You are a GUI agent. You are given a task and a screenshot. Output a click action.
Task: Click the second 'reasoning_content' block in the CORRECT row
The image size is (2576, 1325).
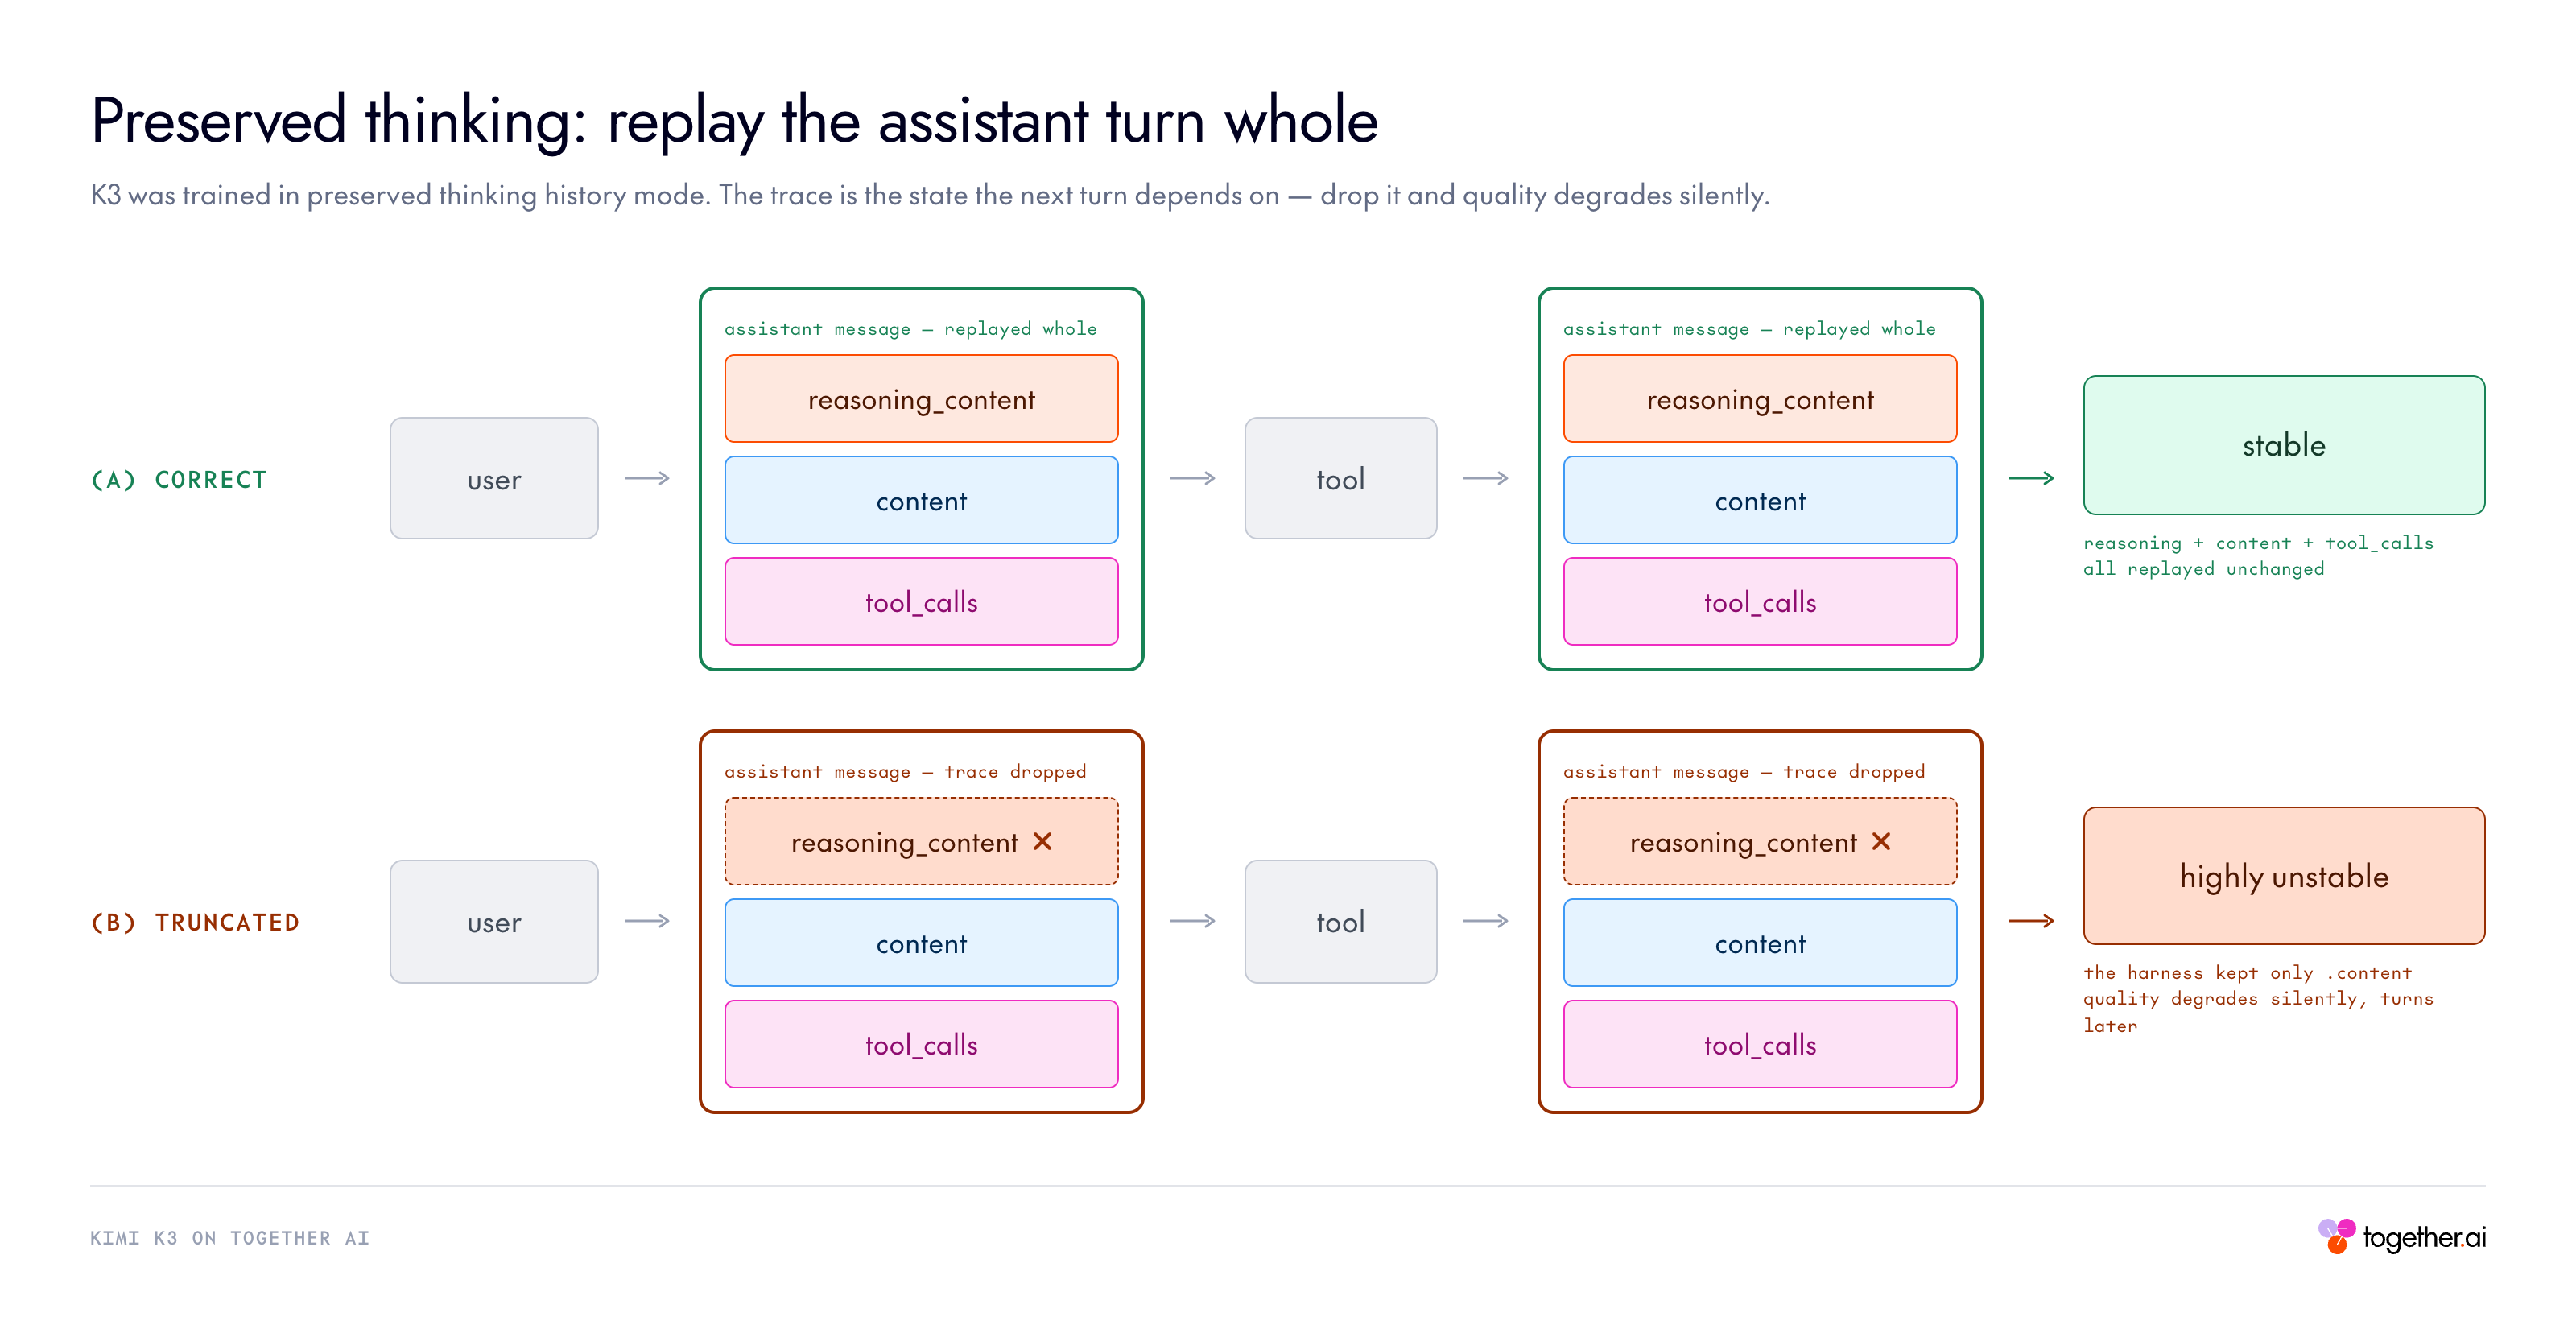(x=1760, y=399)
